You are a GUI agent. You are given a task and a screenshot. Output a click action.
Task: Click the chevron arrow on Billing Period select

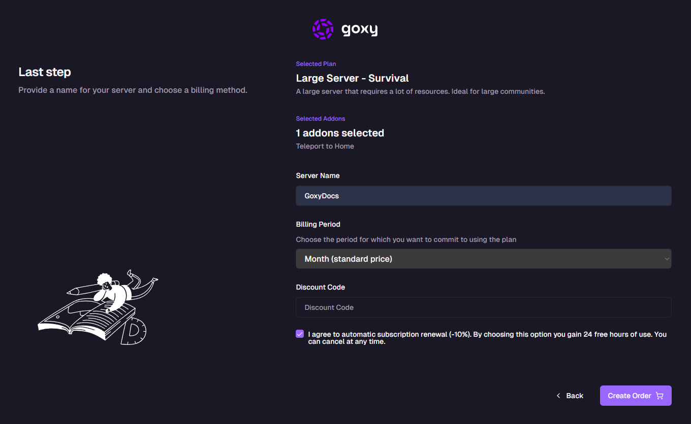[667, 259]
